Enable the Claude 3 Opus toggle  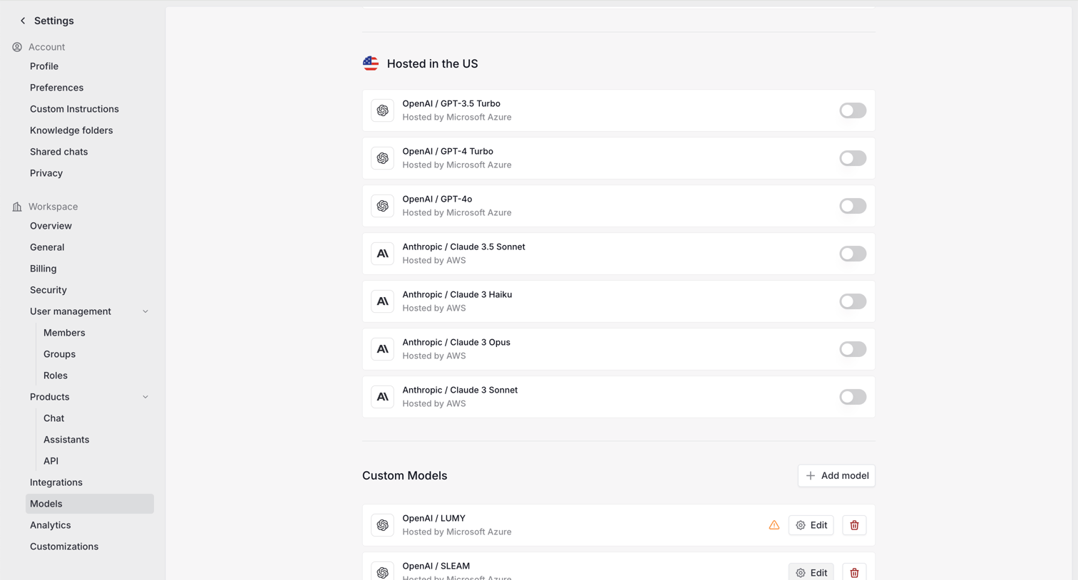tap(853, 349)
